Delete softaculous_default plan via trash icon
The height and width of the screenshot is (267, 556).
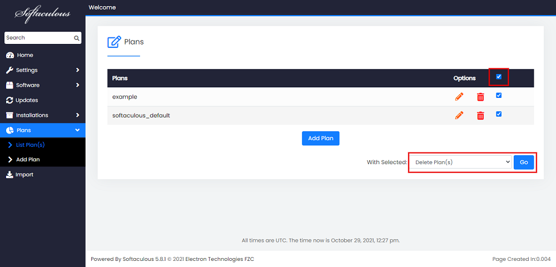(x=480, y=116)
